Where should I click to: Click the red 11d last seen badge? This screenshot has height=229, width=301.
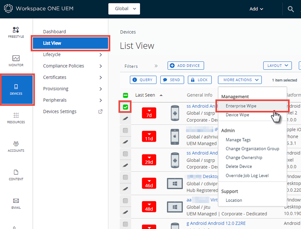pos(149,136)
